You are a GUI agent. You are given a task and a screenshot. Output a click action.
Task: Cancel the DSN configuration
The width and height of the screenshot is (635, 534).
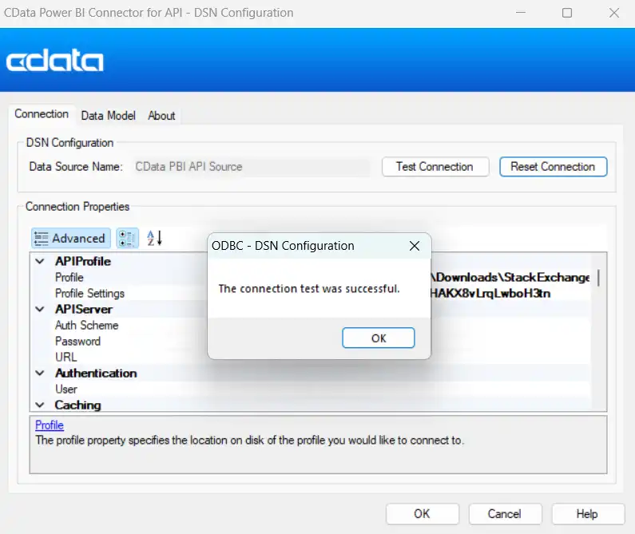(x=505, y=514)
